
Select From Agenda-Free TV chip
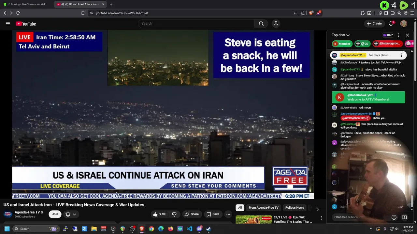(264, 208)
